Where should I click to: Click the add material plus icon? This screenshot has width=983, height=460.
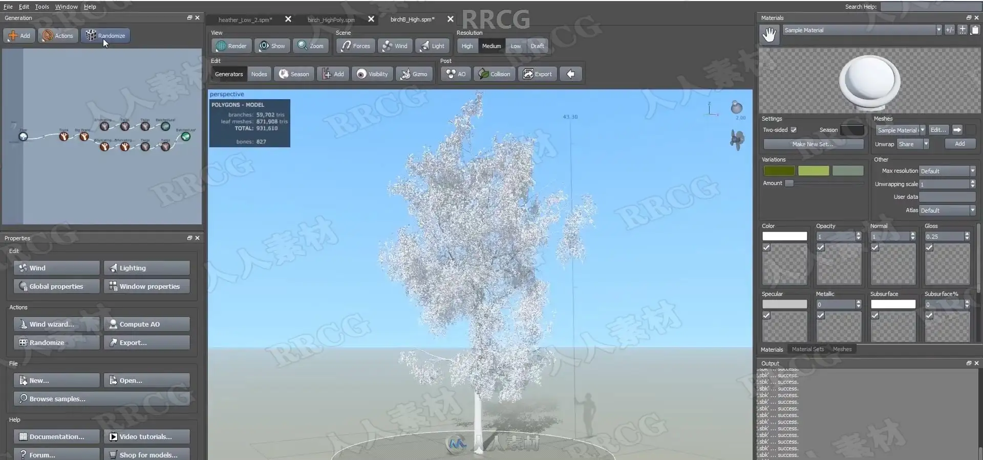point(963,30)
